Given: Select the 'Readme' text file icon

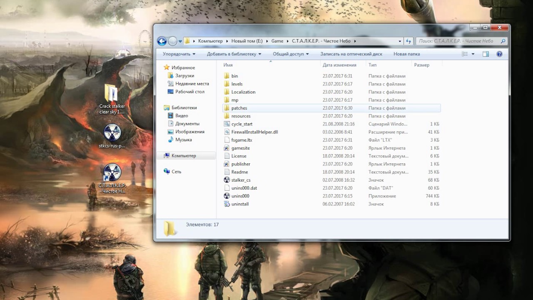Looking at the screenshot, I should (227, 172).
